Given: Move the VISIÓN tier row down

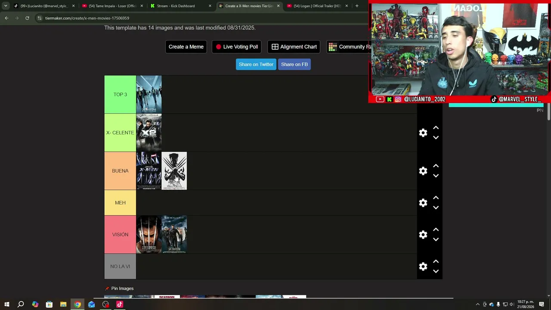Looking at the screenshot, I should coord(436,239).
